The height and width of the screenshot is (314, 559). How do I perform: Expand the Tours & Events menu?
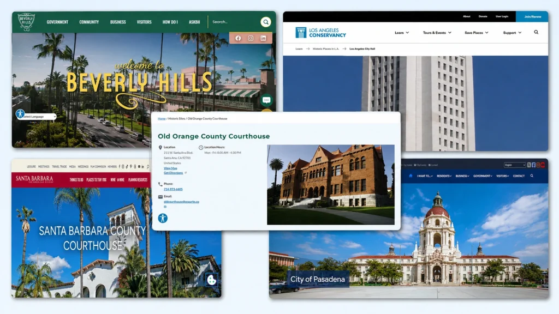tap(437, 33)
